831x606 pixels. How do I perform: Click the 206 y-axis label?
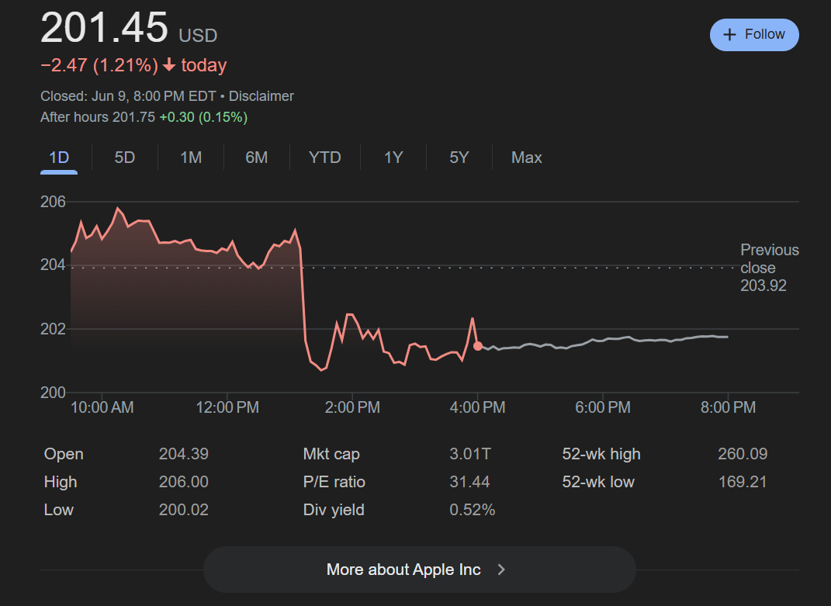click(53, 202)
